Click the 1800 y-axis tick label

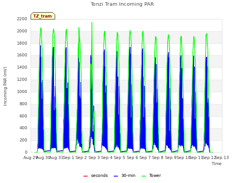click(22, 43)
